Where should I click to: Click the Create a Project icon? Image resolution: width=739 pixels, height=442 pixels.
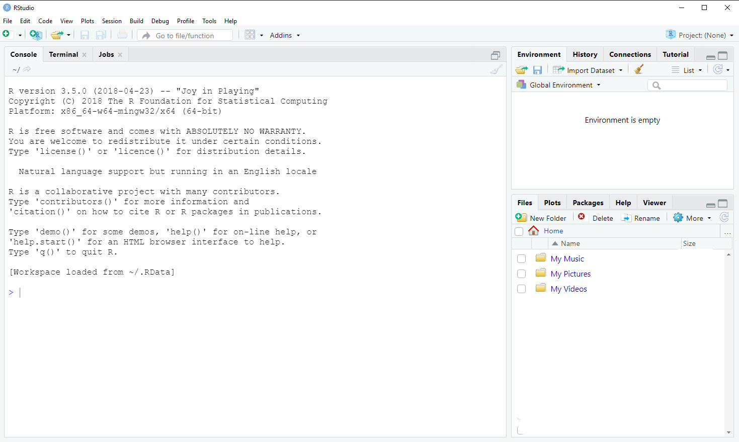point(36,35)
